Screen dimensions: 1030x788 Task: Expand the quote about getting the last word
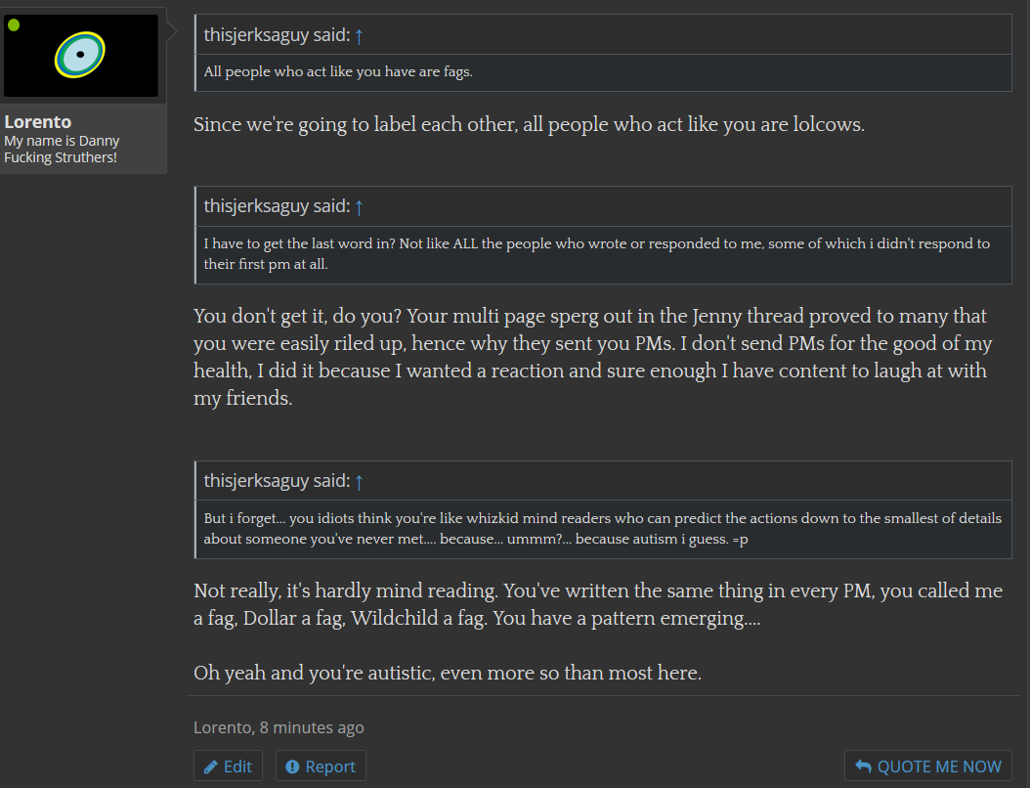point(604,254)
